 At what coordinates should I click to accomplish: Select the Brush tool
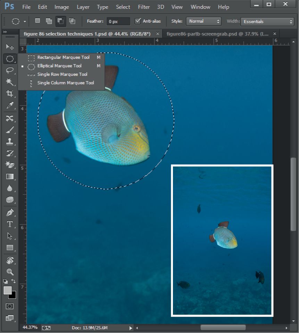click(x=10, y=130)
